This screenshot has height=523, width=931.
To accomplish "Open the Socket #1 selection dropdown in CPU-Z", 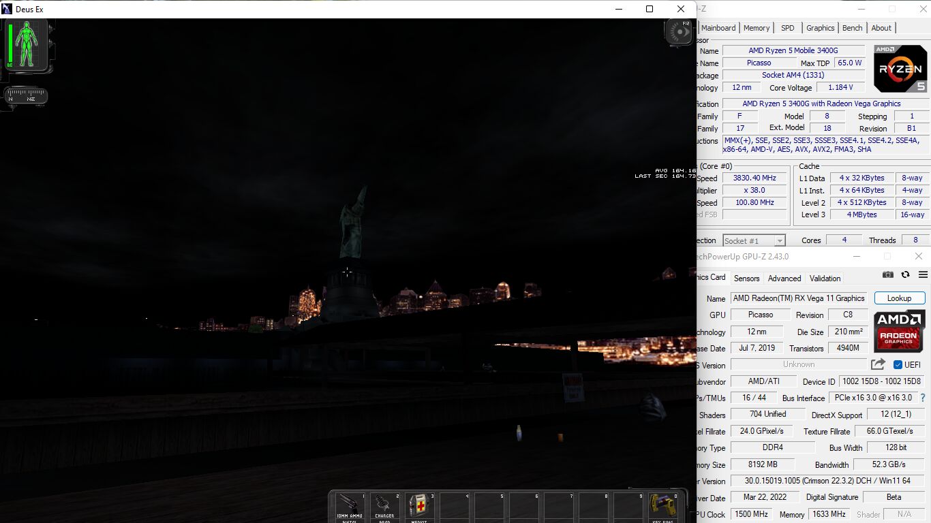I will 754,240.
